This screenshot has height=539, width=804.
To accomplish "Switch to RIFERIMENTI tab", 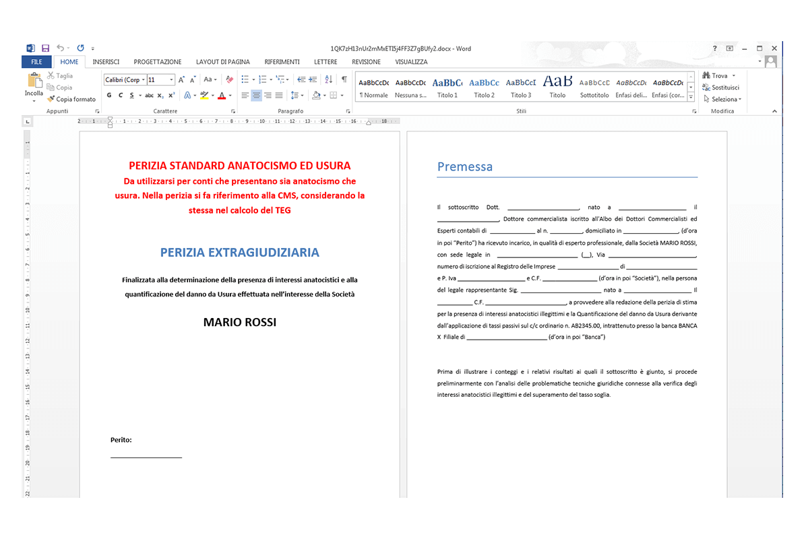I will pyautogui.click(x=282, y=62).
